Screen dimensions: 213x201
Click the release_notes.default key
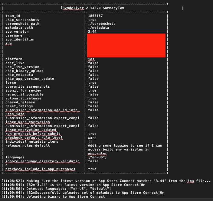(28, 146)
